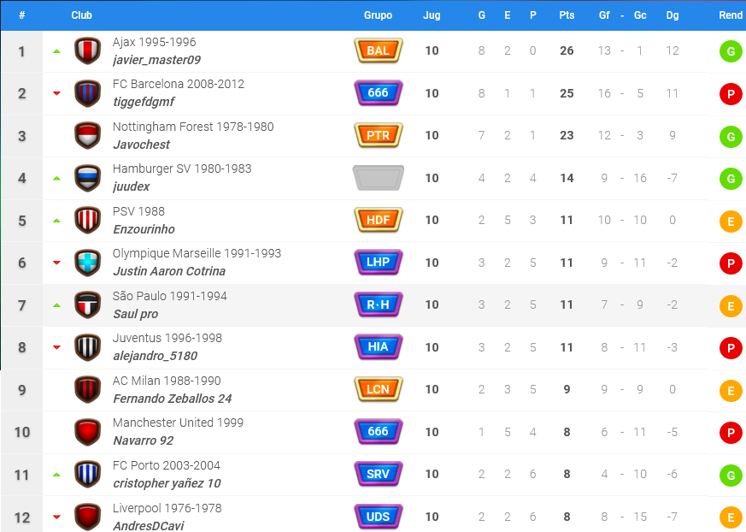
Task: Sort standings by the Dg column header
Action: tap(673, 15)
